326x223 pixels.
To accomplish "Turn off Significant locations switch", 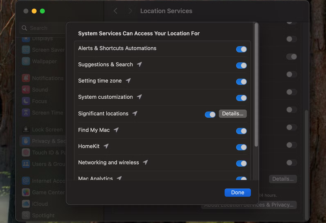I will [210, 114].
